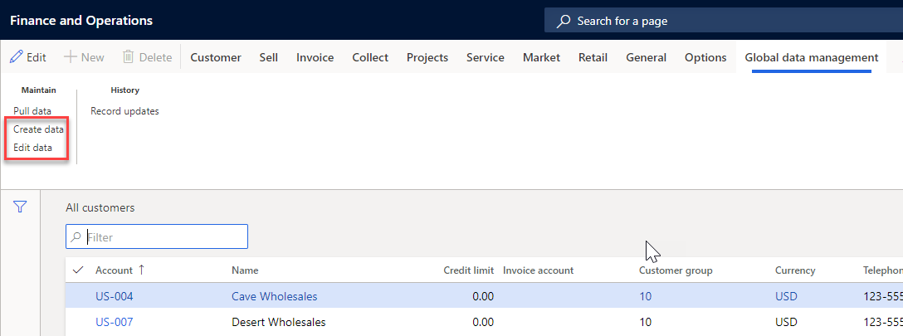This screenshot has width=903, height=336.
Task: Click the Finance and Operations title
Action: [x=81, y=21]
